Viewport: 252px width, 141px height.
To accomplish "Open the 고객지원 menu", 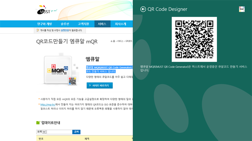I will coord(84,24).
